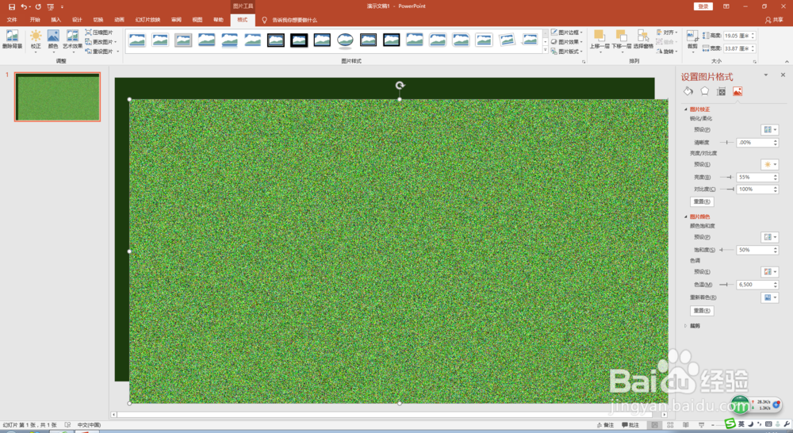Toggle ribbon display options icon
The image size is (793, 433).
coord(726,6)
